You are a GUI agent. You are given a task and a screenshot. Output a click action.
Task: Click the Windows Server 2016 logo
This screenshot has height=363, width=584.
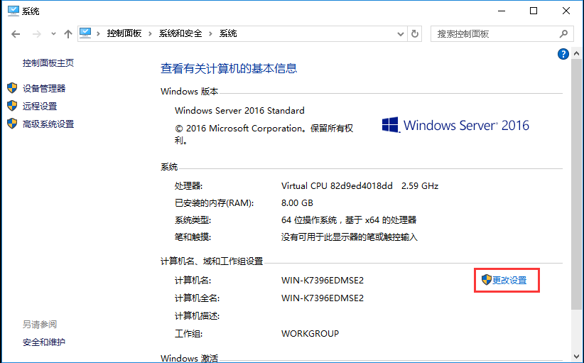[x=455, y=126]
